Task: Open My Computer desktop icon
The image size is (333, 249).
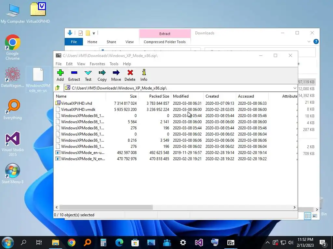Action: pyautogui.click(x=13, y=13)
